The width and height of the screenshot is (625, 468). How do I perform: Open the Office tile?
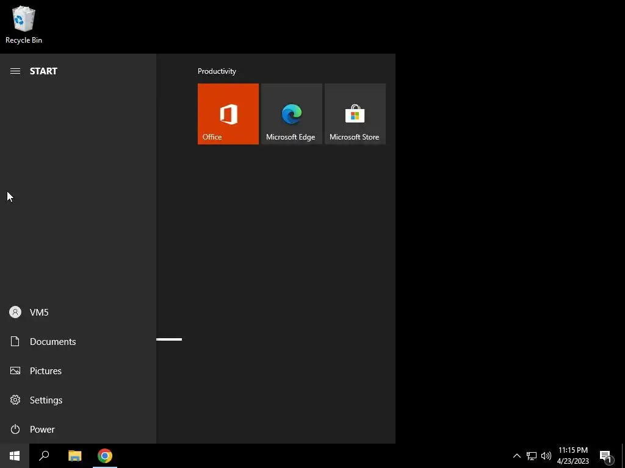[x=228, y=114]
